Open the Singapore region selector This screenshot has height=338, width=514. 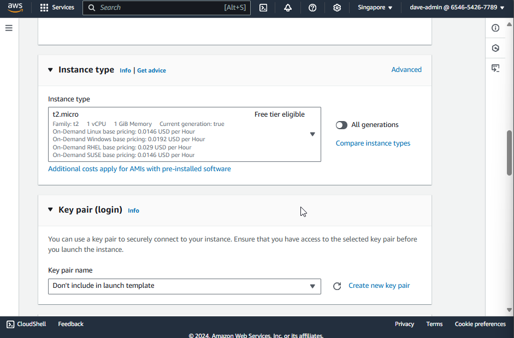pos(375,8)
